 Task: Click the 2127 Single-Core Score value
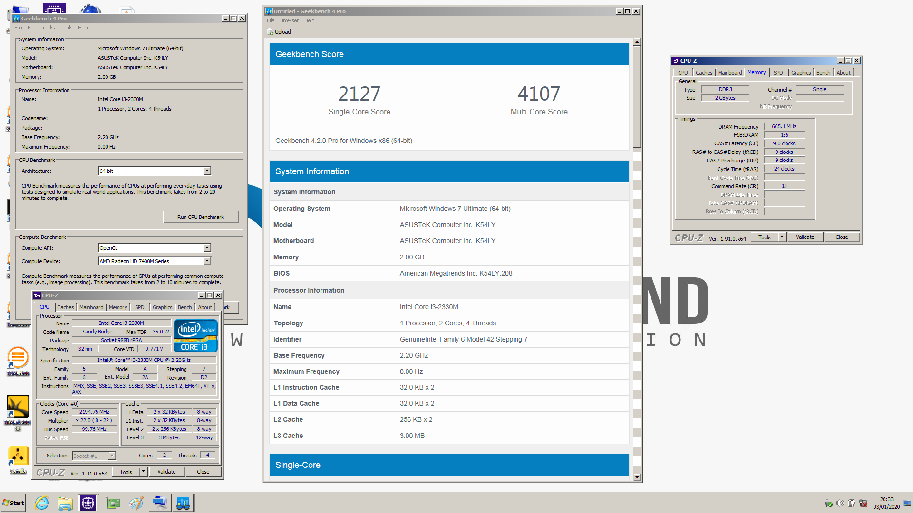click(359, 94)
